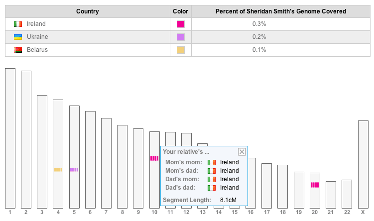Click the chromosome 6 bar
374x221 pixels.
pyautogui.click(x=91, y=160)
